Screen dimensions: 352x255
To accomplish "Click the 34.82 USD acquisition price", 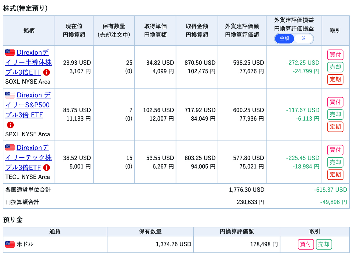I will (160, 63).
